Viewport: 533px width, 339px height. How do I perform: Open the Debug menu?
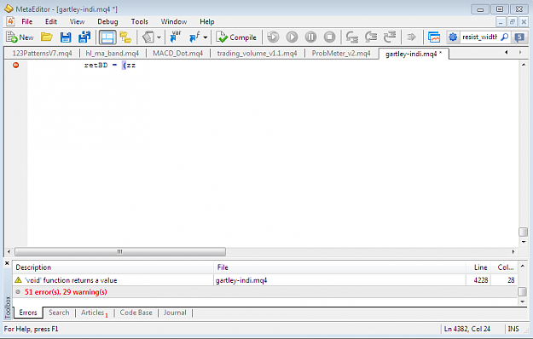(x=107, y=21)
